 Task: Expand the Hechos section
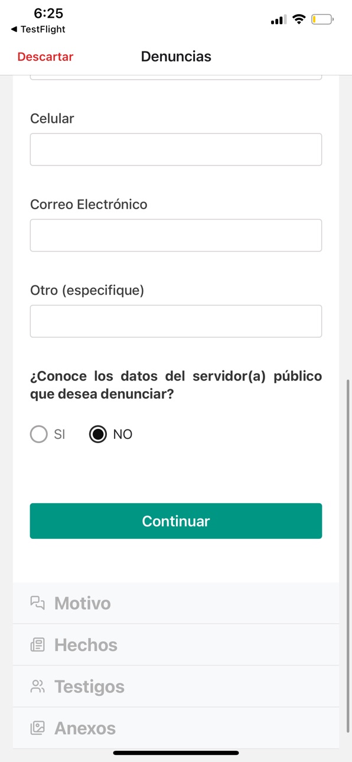(x=176, y=645)
